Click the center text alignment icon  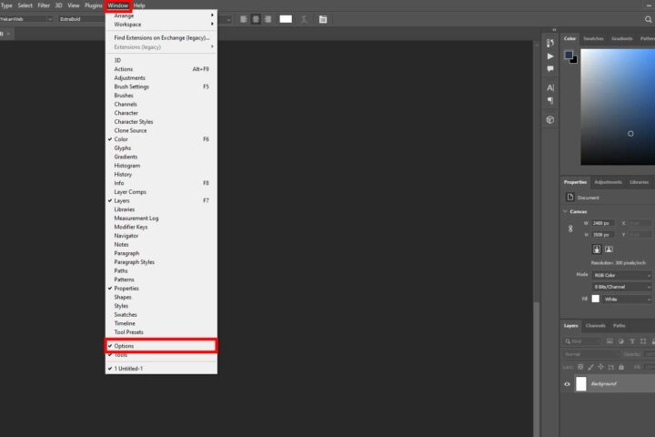point(256,19)
